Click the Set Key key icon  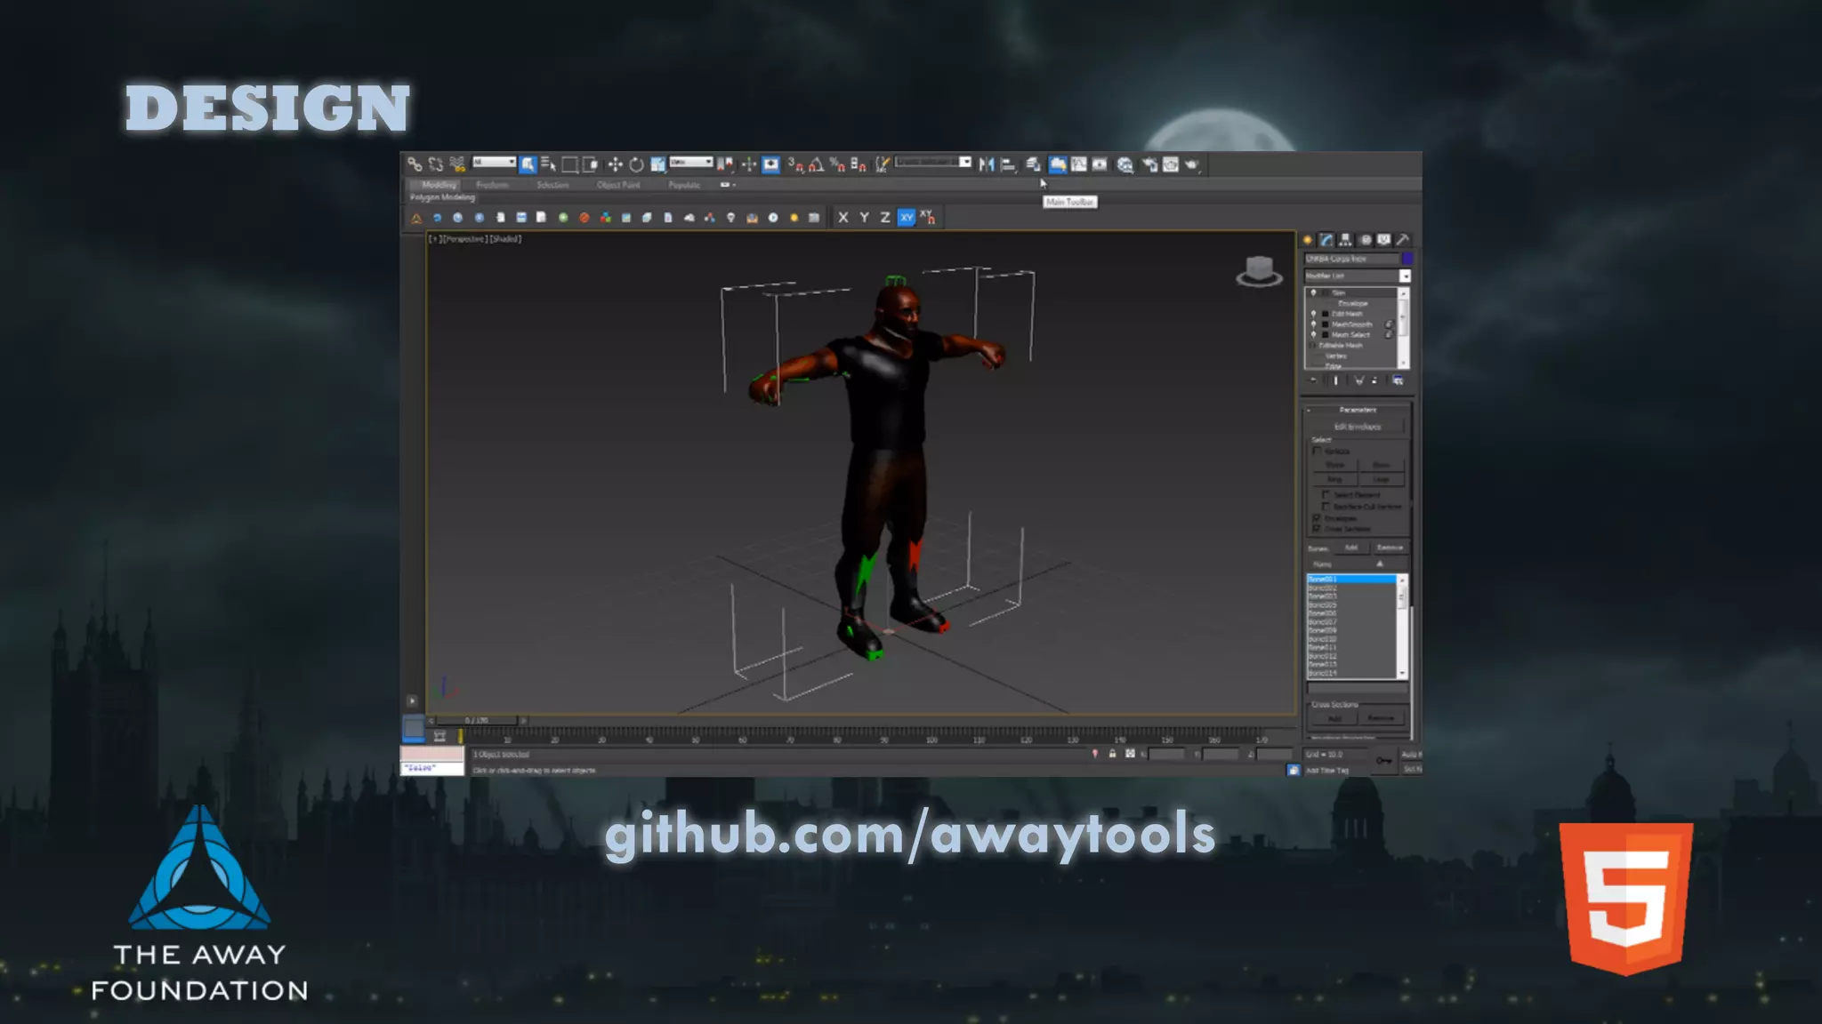pos(1383,761)
